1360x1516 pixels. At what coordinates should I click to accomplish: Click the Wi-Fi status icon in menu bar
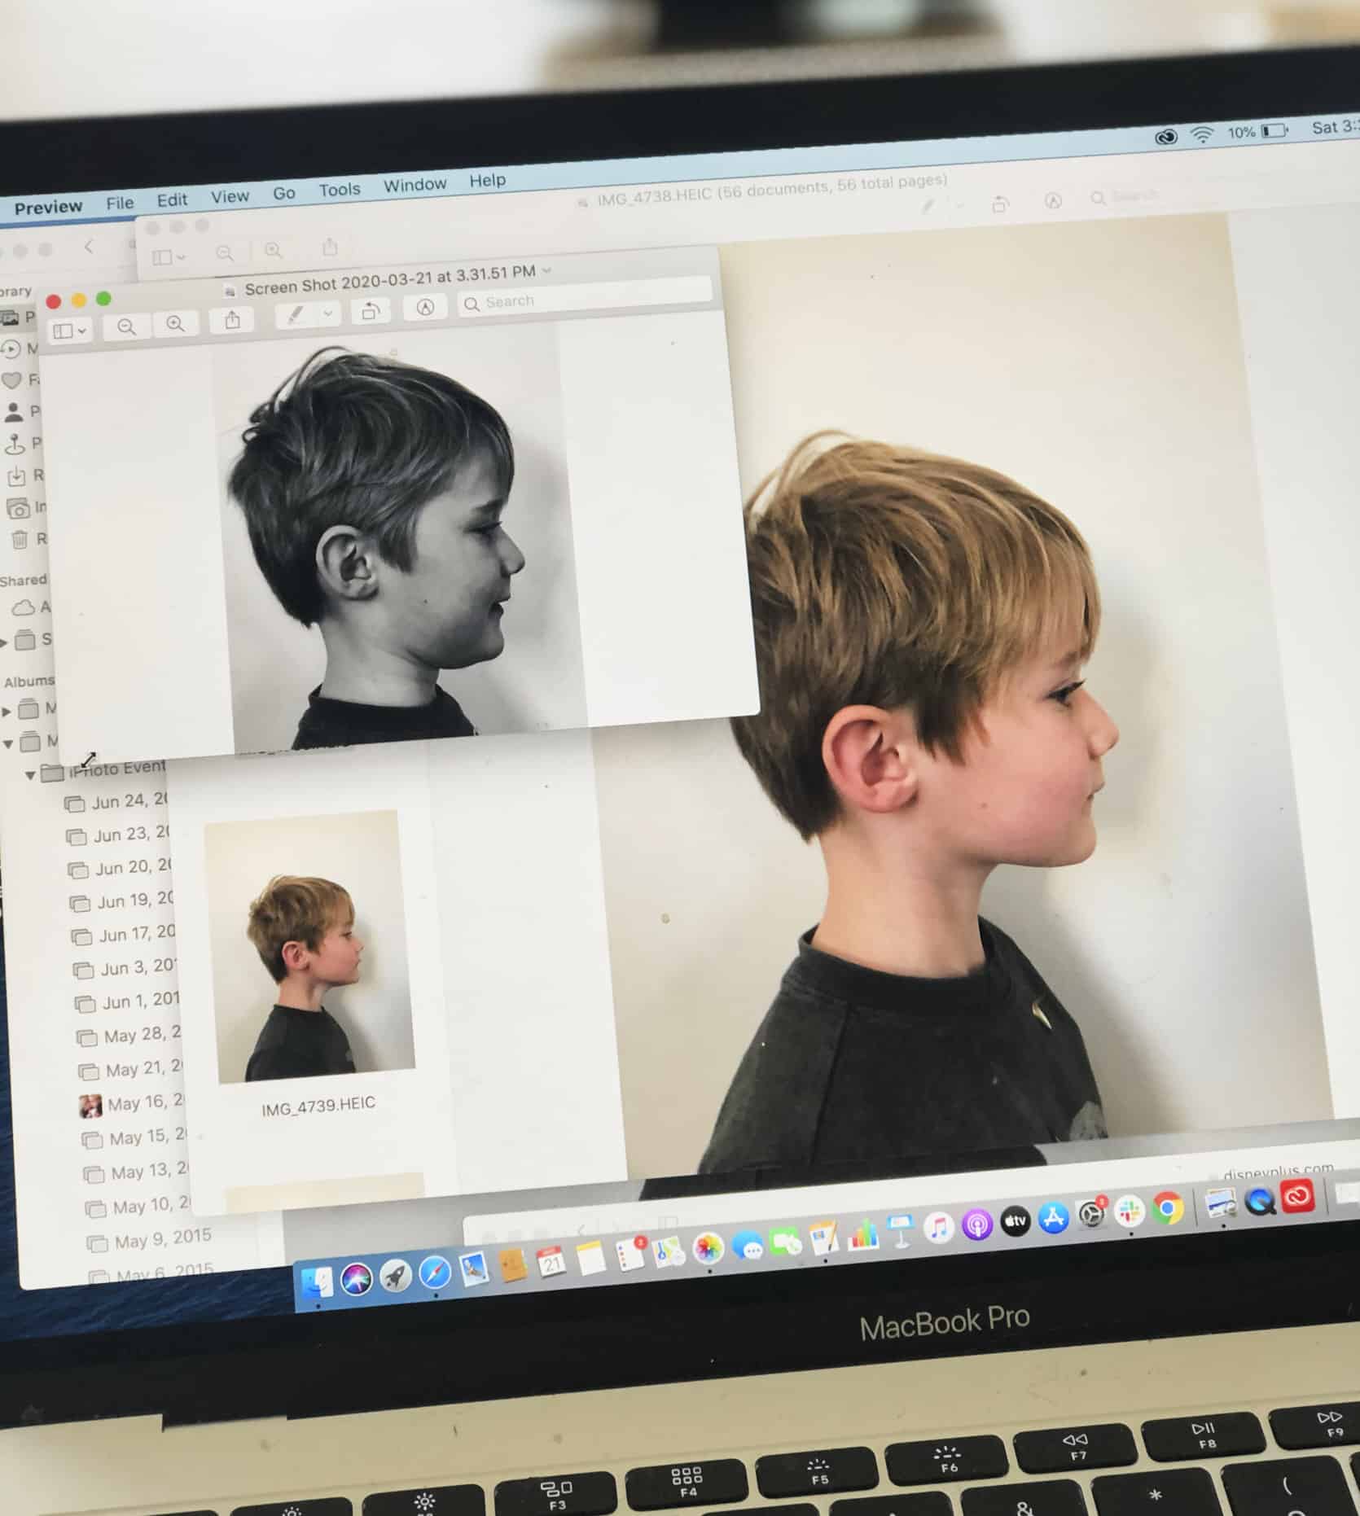pyautogui.click(x=1202, y=135)
